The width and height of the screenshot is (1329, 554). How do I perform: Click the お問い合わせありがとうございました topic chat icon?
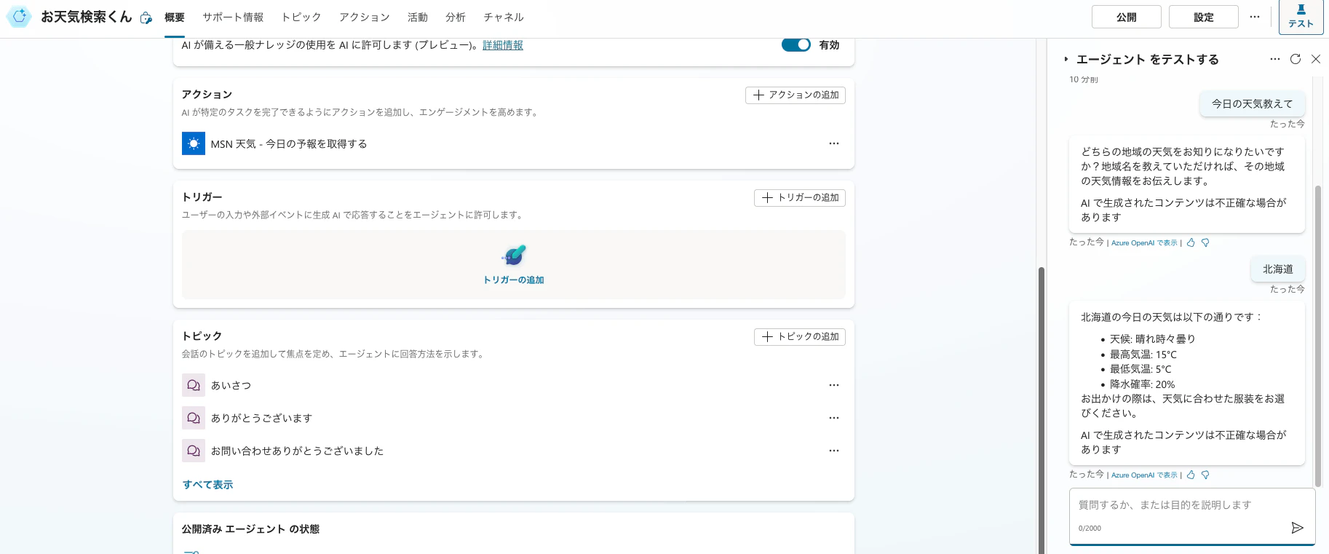pos(194,451)
